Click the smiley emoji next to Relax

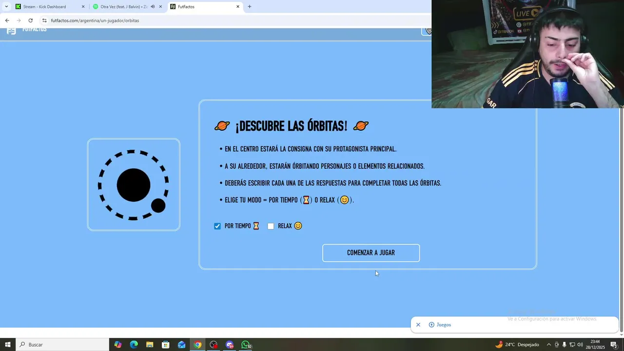point(298,226)
